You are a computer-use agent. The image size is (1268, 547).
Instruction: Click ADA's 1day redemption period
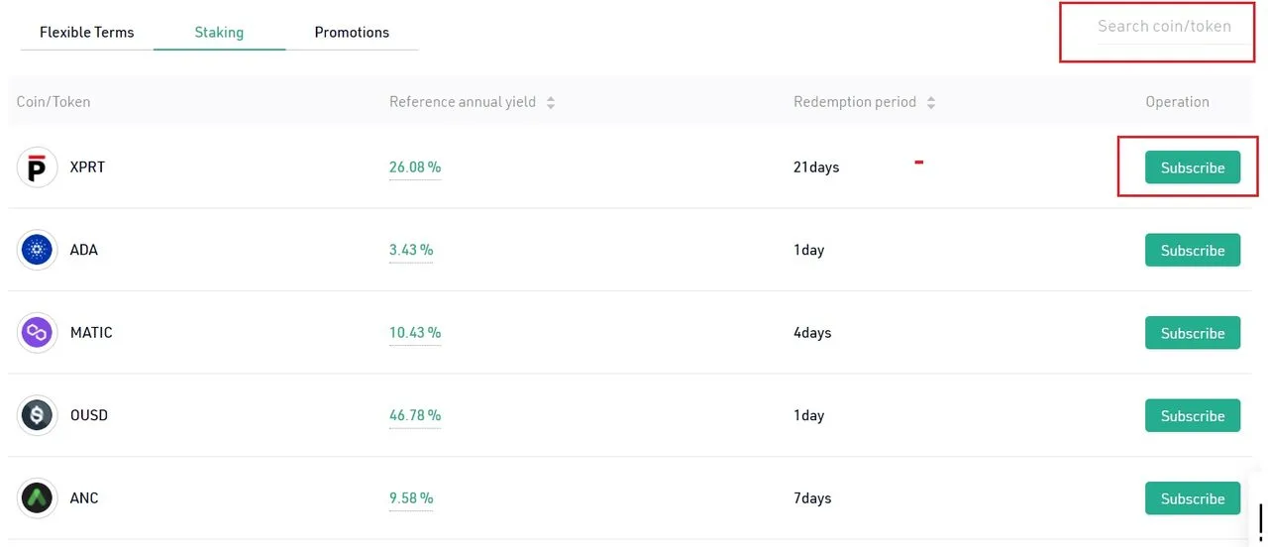click(808, 250)
